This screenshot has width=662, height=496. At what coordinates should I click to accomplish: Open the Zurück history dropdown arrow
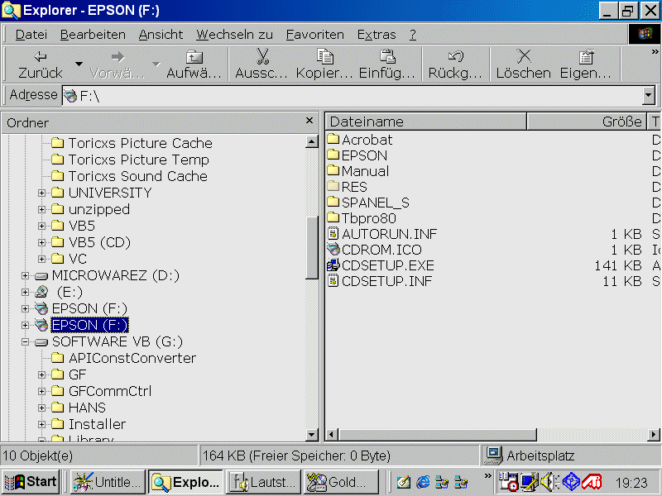point(79,64)
